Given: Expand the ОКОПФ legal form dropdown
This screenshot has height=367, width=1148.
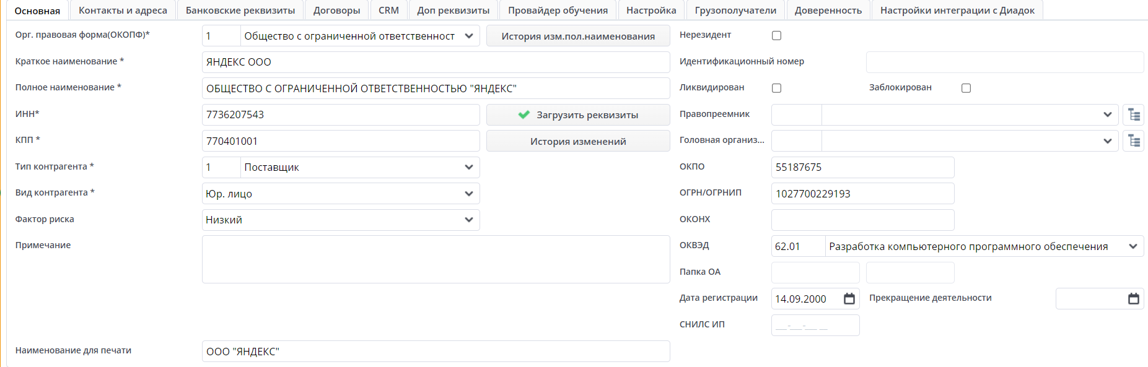Looking at the screenshot, I should click(469, 36).
